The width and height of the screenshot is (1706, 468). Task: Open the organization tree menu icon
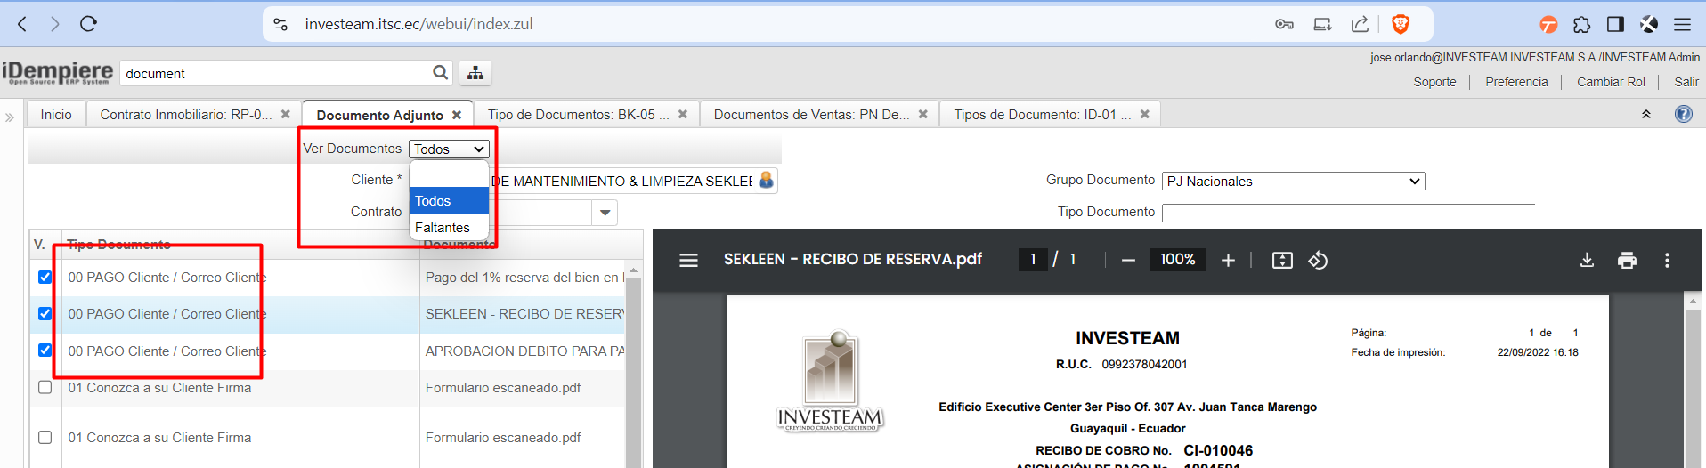click(475, 73)
